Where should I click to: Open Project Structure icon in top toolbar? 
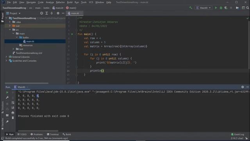(237, 8)
